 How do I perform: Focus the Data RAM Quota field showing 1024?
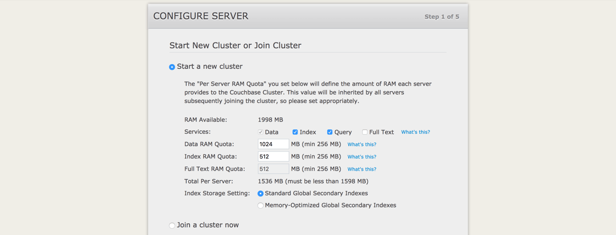pos(273,144)
